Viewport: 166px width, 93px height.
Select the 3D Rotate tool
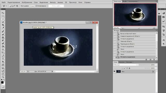(3, 68)
